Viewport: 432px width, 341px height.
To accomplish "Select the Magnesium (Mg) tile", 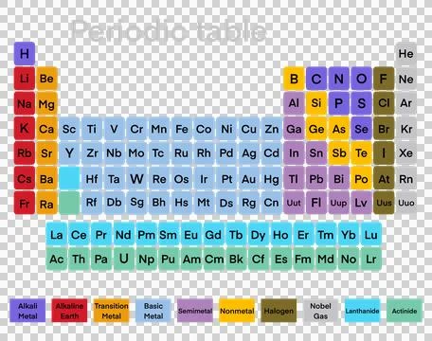I will pos(46,103).
